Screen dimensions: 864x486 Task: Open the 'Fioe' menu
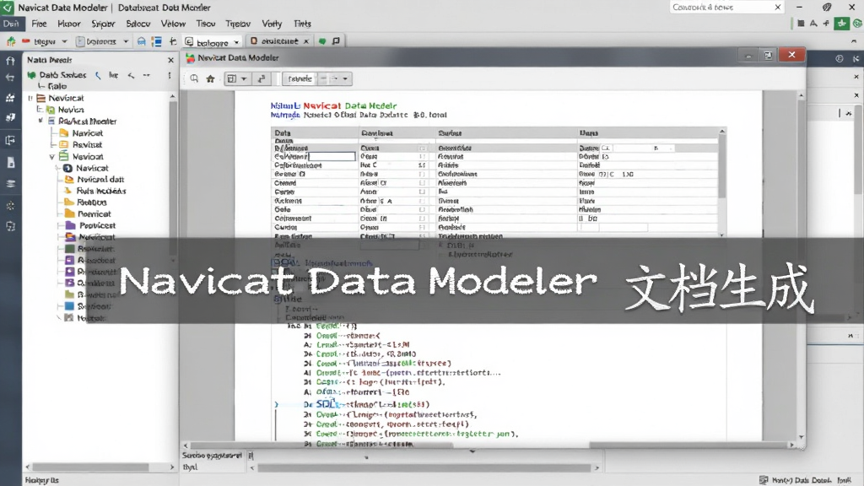(39, 24)
